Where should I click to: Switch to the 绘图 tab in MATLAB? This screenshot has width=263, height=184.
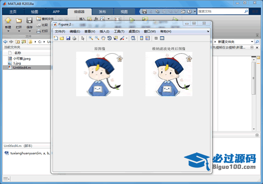click(35, 12)
